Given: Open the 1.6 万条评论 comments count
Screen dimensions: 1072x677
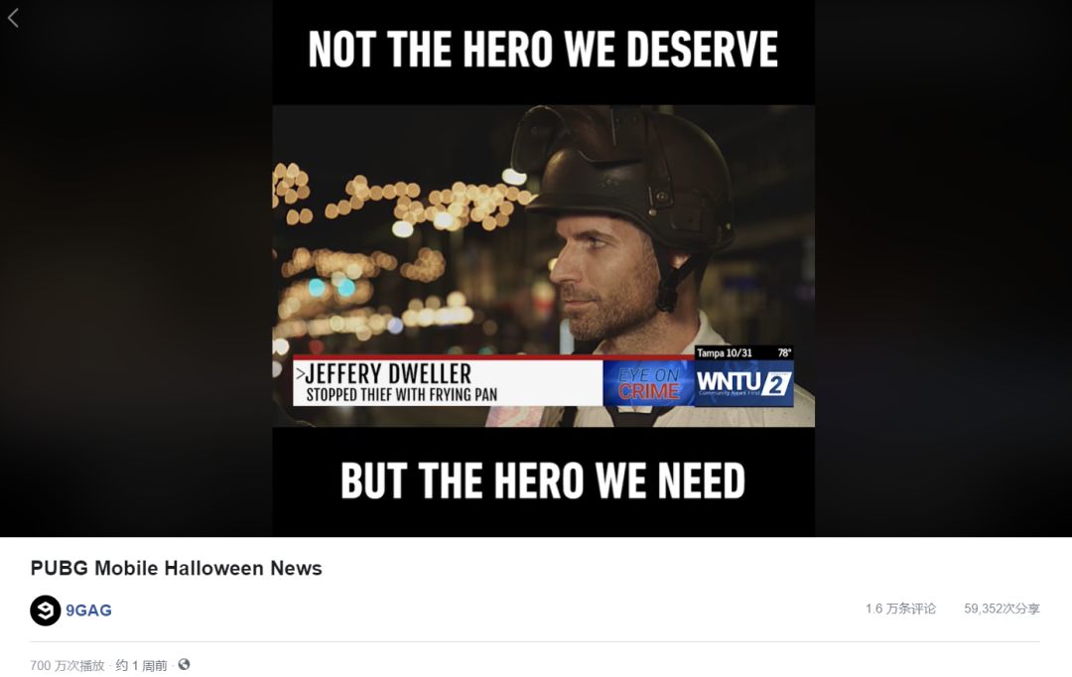Looking at the screenshot, I should [900, 609].
